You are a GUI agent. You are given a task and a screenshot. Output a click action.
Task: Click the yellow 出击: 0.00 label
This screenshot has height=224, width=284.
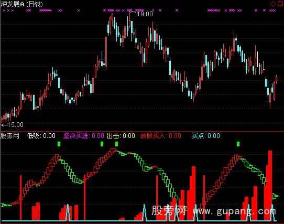point(121,136)
